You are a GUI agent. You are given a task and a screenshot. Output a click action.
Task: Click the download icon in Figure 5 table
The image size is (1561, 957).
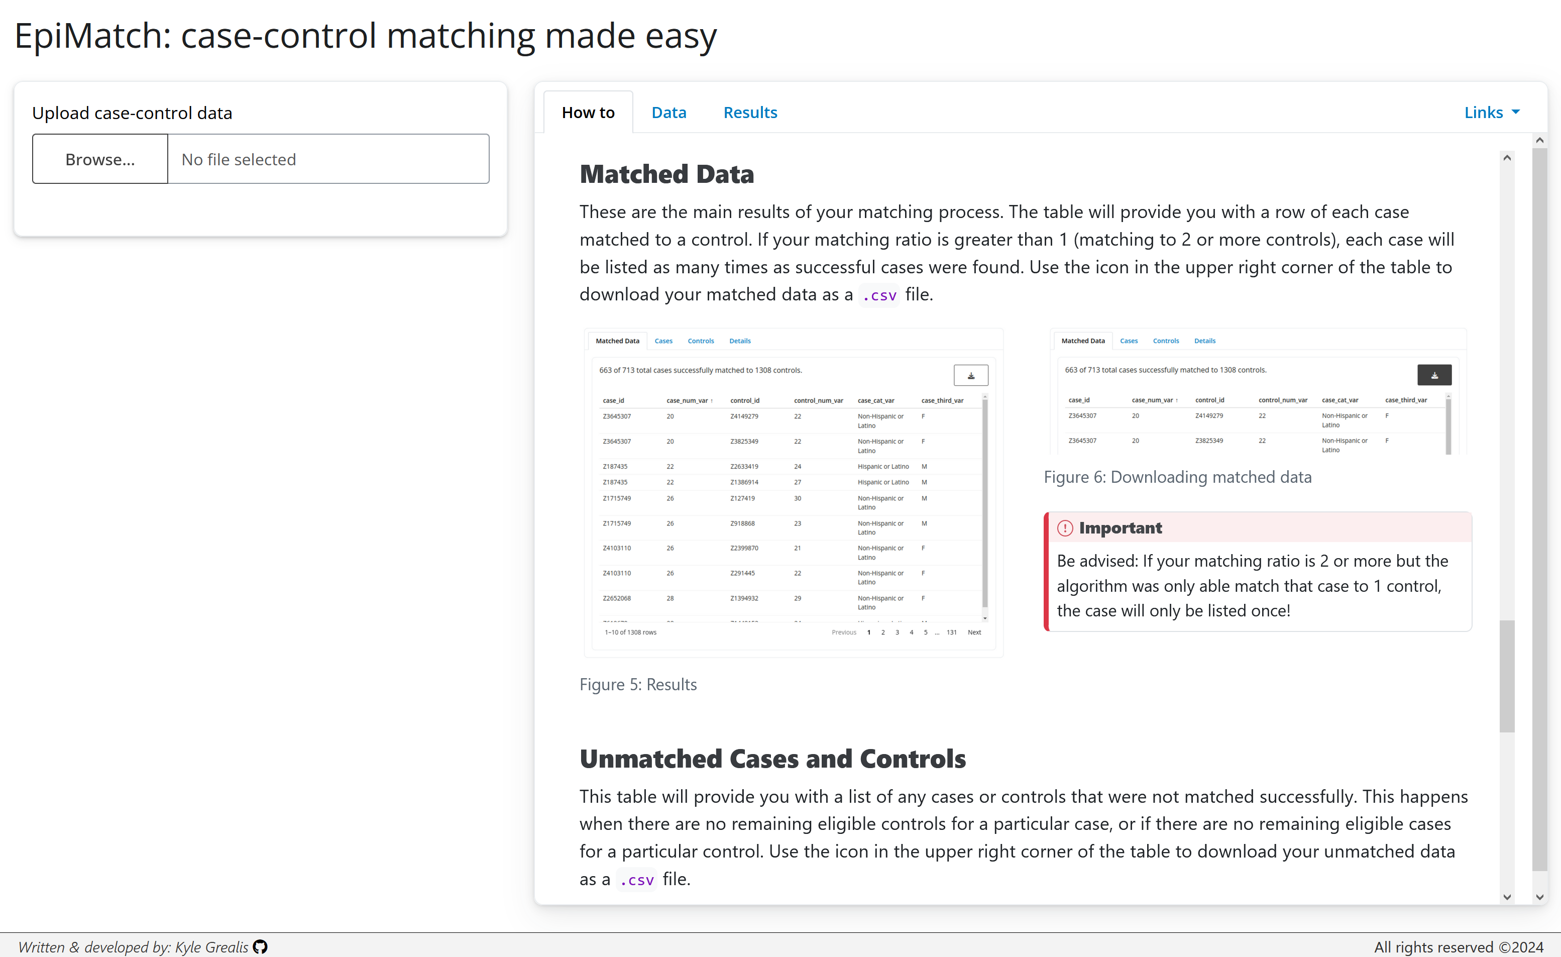click(x=970, y=375)
